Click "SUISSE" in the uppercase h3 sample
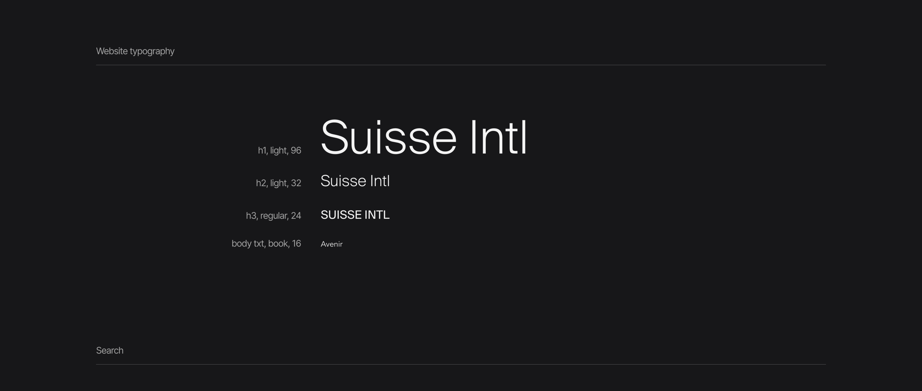 [341, 215]
